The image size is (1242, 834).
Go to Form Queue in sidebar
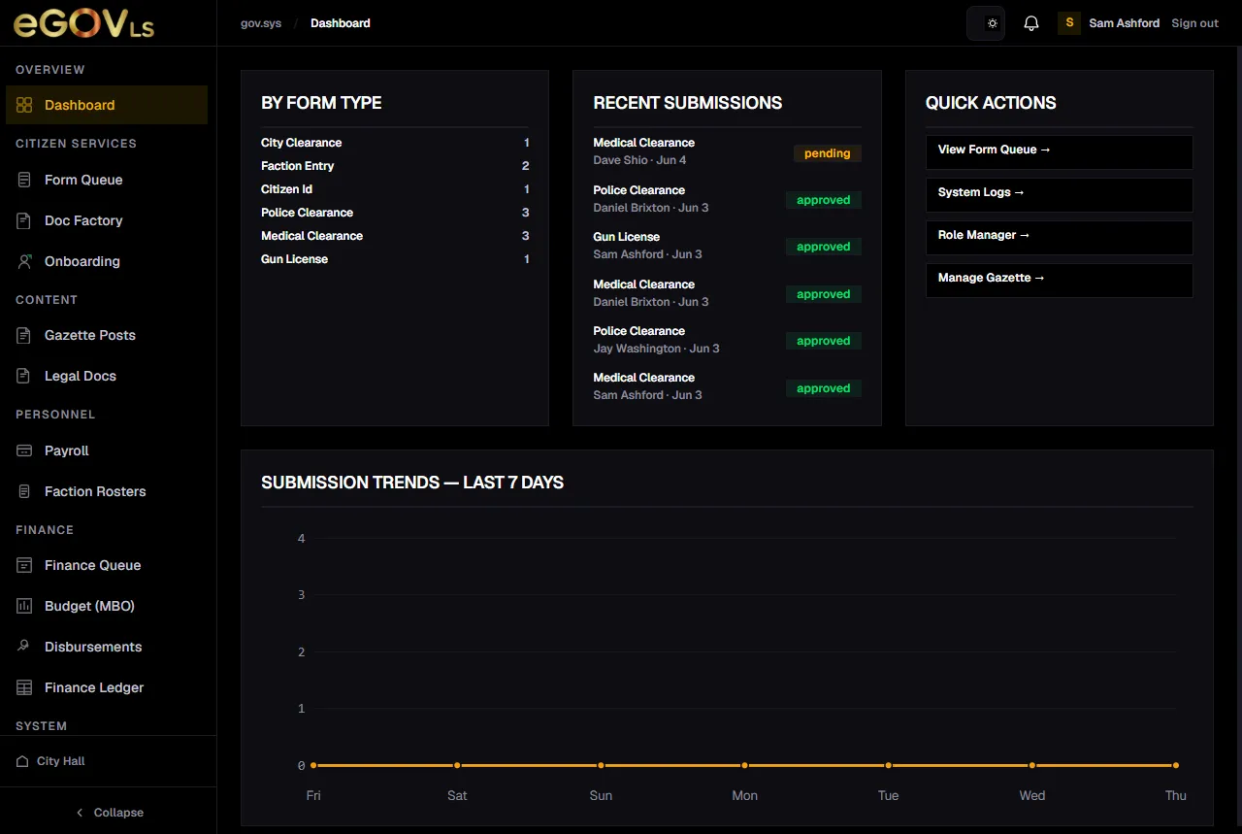point(107,180)
